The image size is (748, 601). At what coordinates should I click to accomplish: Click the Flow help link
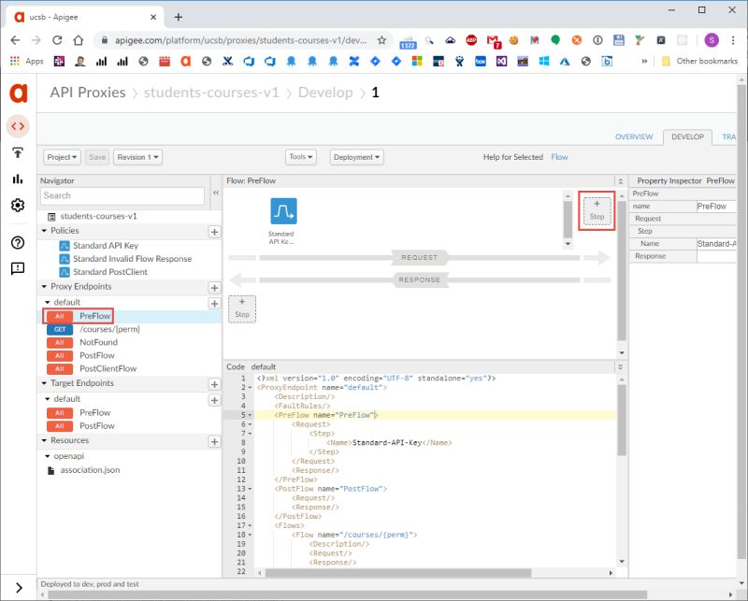(x=559, y=158)
